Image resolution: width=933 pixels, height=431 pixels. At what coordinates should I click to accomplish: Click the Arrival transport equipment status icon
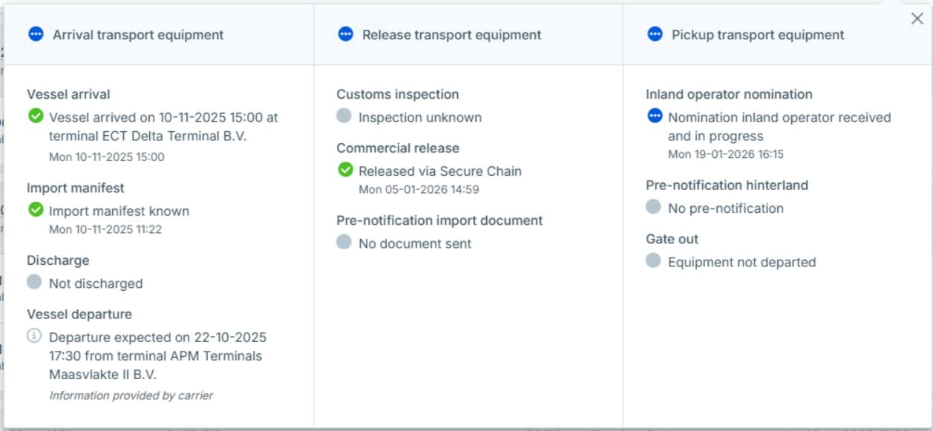[x=36, y=34]
